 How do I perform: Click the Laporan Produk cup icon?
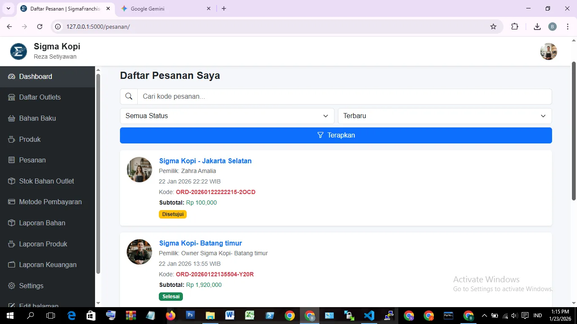pos(11,244)
